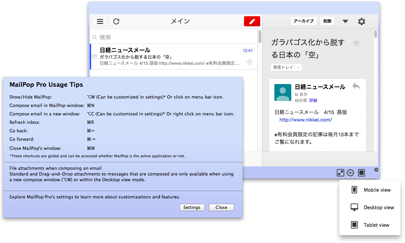Star the opened message beside its subject
Screen dimensions: 405x243
coord(356,43)
